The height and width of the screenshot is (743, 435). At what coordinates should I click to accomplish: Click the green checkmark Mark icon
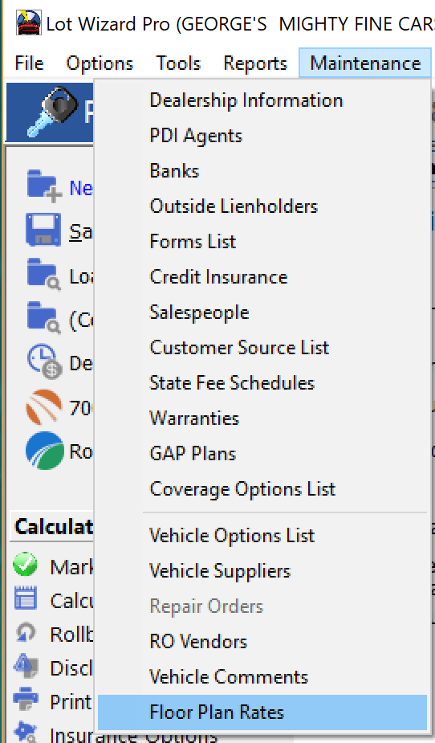click(x=25, y=565)
